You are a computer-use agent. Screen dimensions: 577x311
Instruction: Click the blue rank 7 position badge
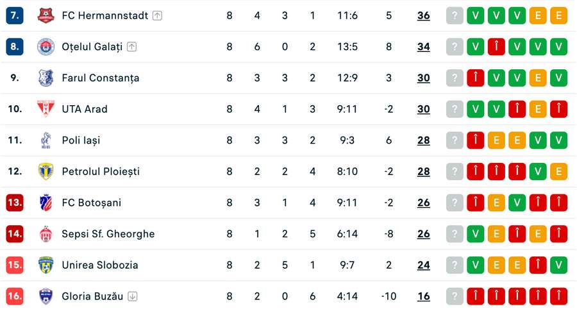coord(15,15)
